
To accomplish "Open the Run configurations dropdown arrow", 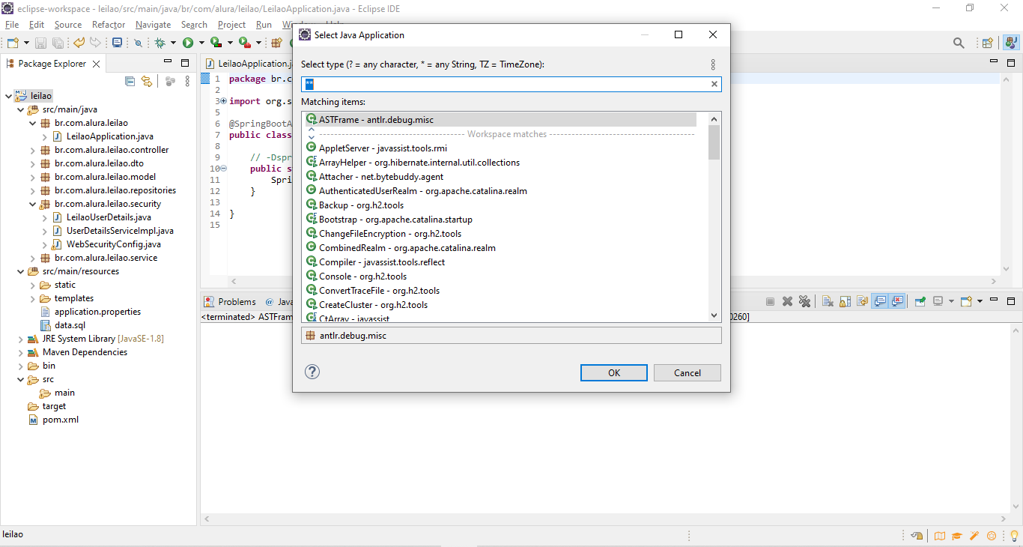I will click(x=201, y=43).
